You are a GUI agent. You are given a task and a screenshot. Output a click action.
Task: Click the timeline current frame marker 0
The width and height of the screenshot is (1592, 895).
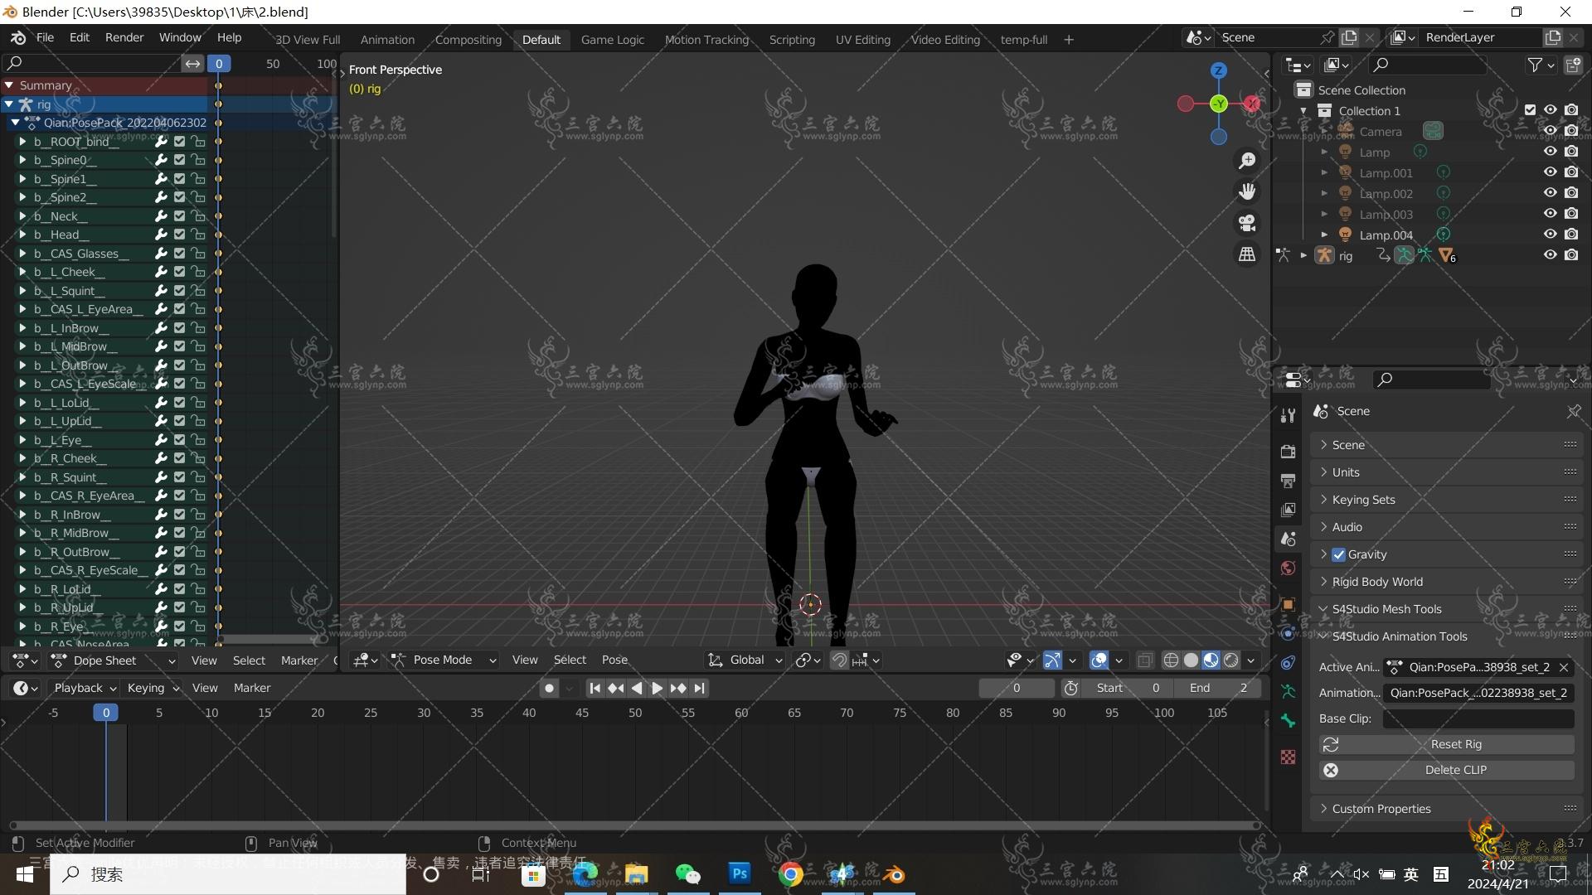pyautogui.click(x=105, y=713)
